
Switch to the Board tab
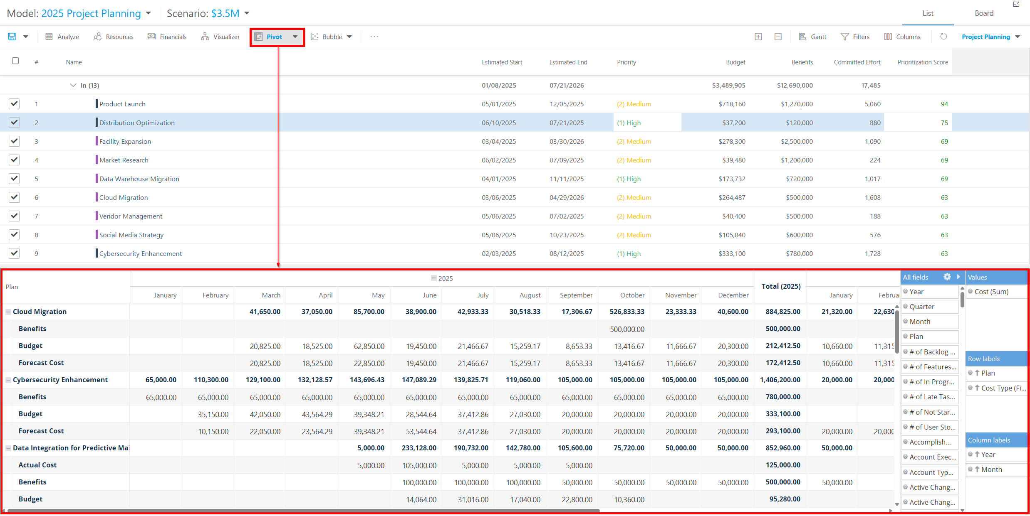click(984, 13)
